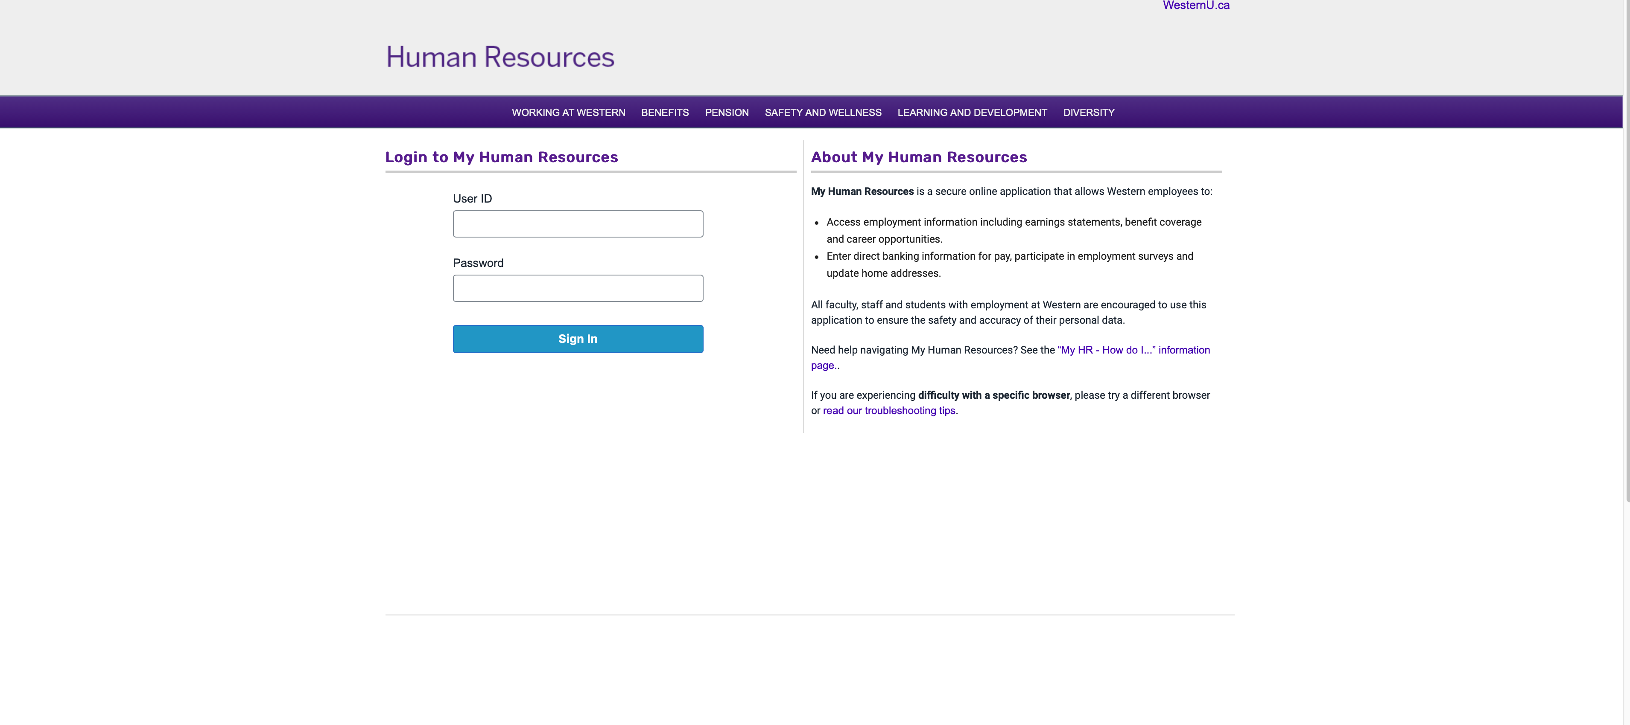Screen dimensions: 1630x725
Task: Click the bullet about earnings statements
Action: point(1014,231)
